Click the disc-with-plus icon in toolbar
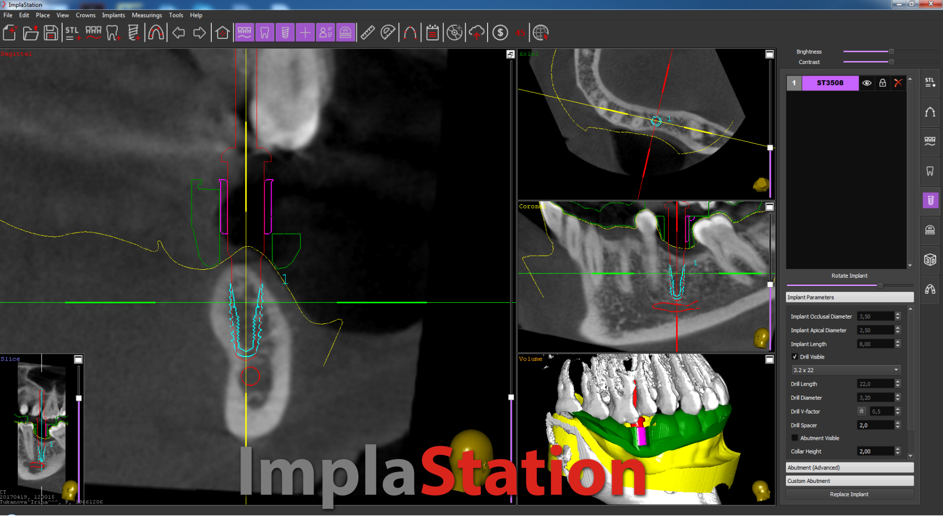 tap(455, 33)
